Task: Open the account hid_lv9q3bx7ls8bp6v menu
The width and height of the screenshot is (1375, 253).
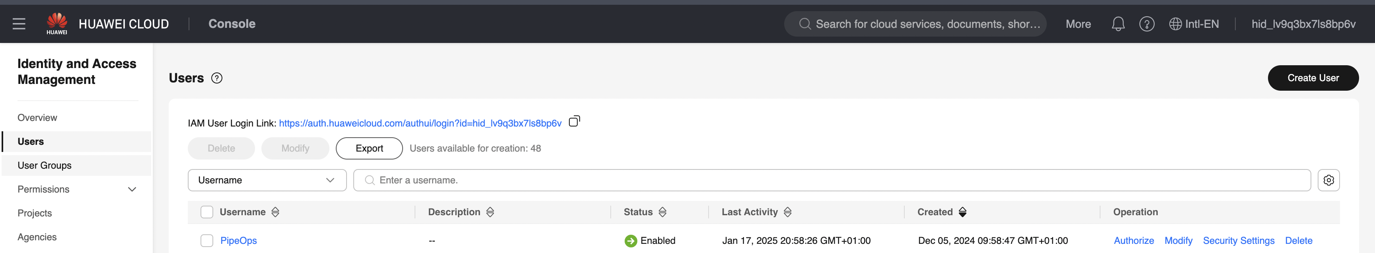Action: tap(1303, 24)
